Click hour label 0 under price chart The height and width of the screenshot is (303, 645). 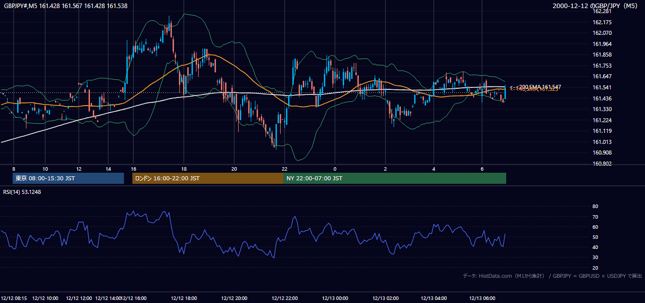click(x=335, y=169)
